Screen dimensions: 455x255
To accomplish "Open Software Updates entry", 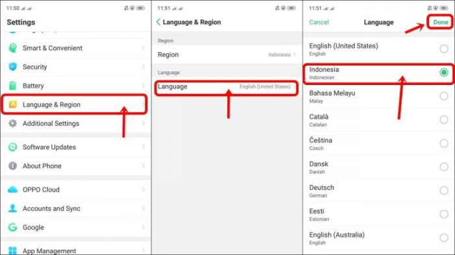I will point(75,147).
